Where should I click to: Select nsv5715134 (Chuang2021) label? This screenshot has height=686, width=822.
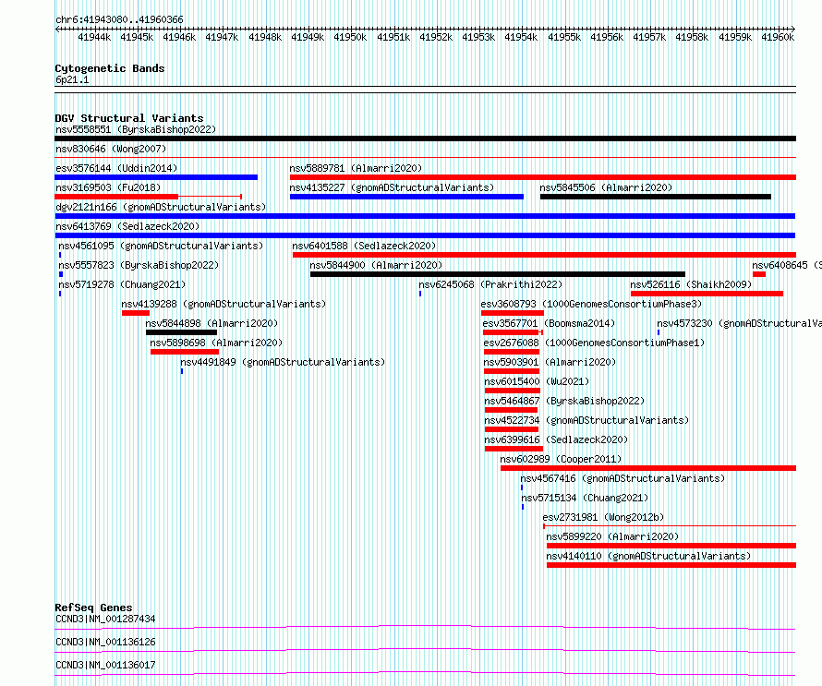coord(585,498)
